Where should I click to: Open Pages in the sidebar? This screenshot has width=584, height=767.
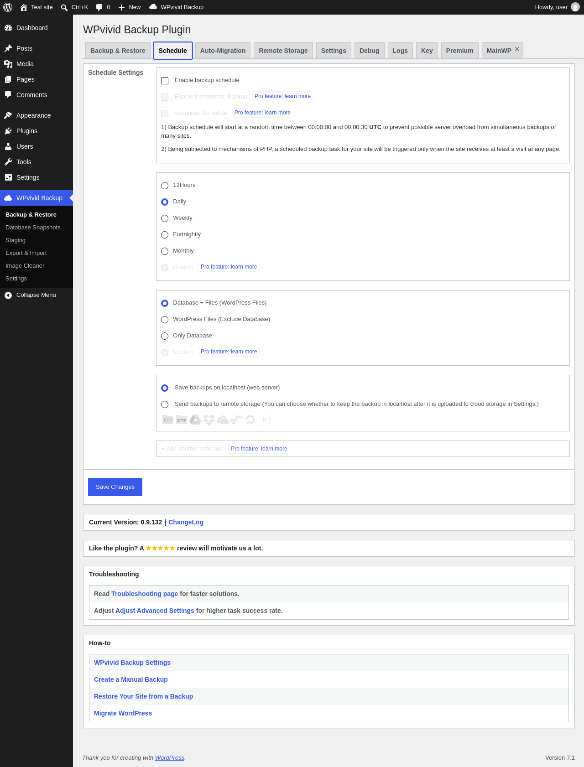click(36, 79)
